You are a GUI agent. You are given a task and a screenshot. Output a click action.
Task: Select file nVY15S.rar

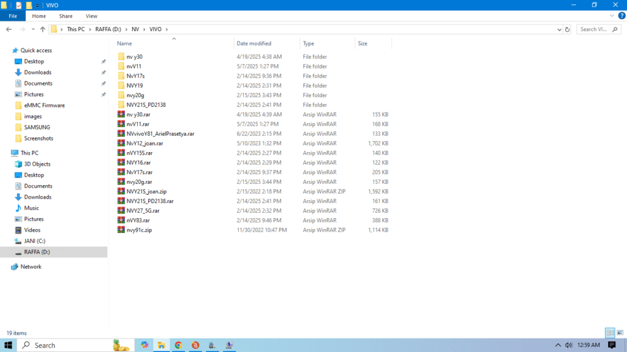coord(139,153)
